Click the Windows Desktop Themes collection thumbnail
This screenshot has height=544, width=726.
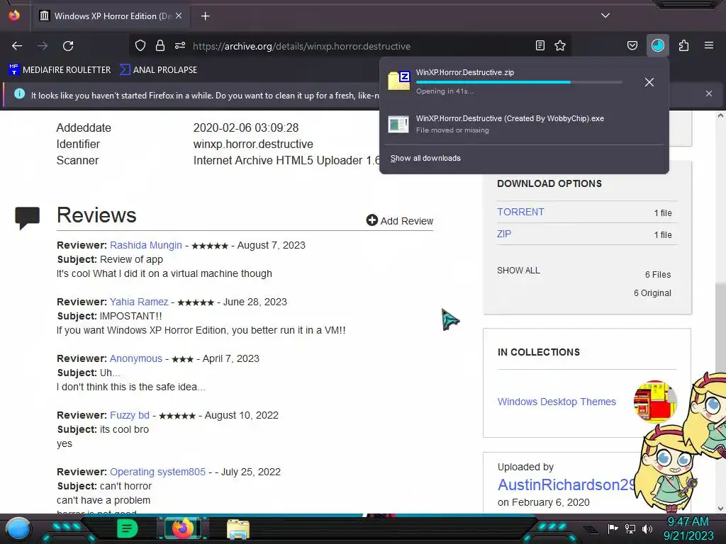(x=655, y=402)
